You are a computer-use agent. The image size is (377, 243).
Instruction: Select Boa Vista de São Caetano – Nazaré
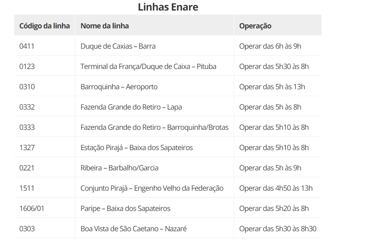134,228
